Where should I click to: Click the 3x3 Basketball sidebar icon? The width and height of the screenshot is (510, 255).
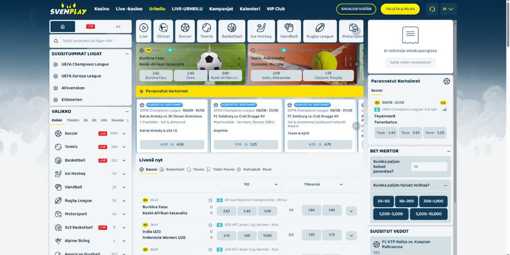(x=58, y=227)
